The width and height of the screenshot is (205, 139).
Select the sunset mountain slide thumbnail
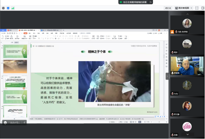click(x=15, y=67)
